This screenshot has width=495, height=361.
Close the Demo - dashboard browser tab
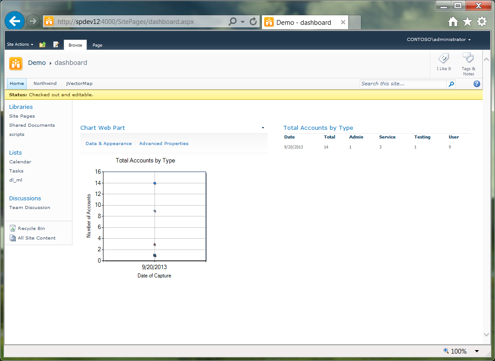pyautogui.click(x=343, y=22)
